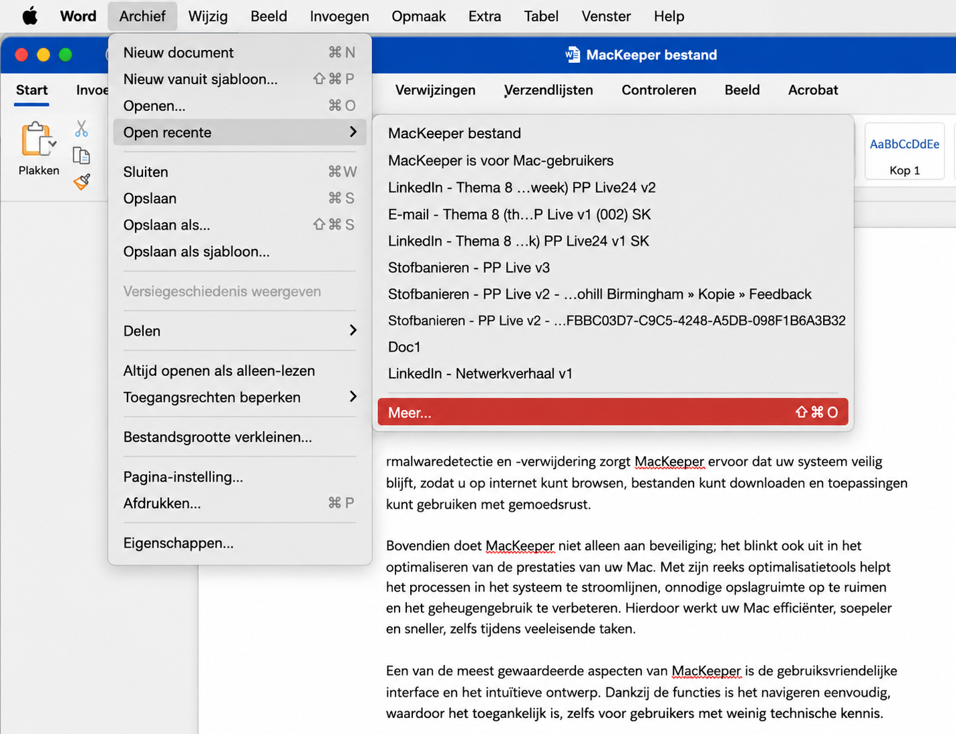Click the Plakken clipboard icon

(x=35, y=140)
